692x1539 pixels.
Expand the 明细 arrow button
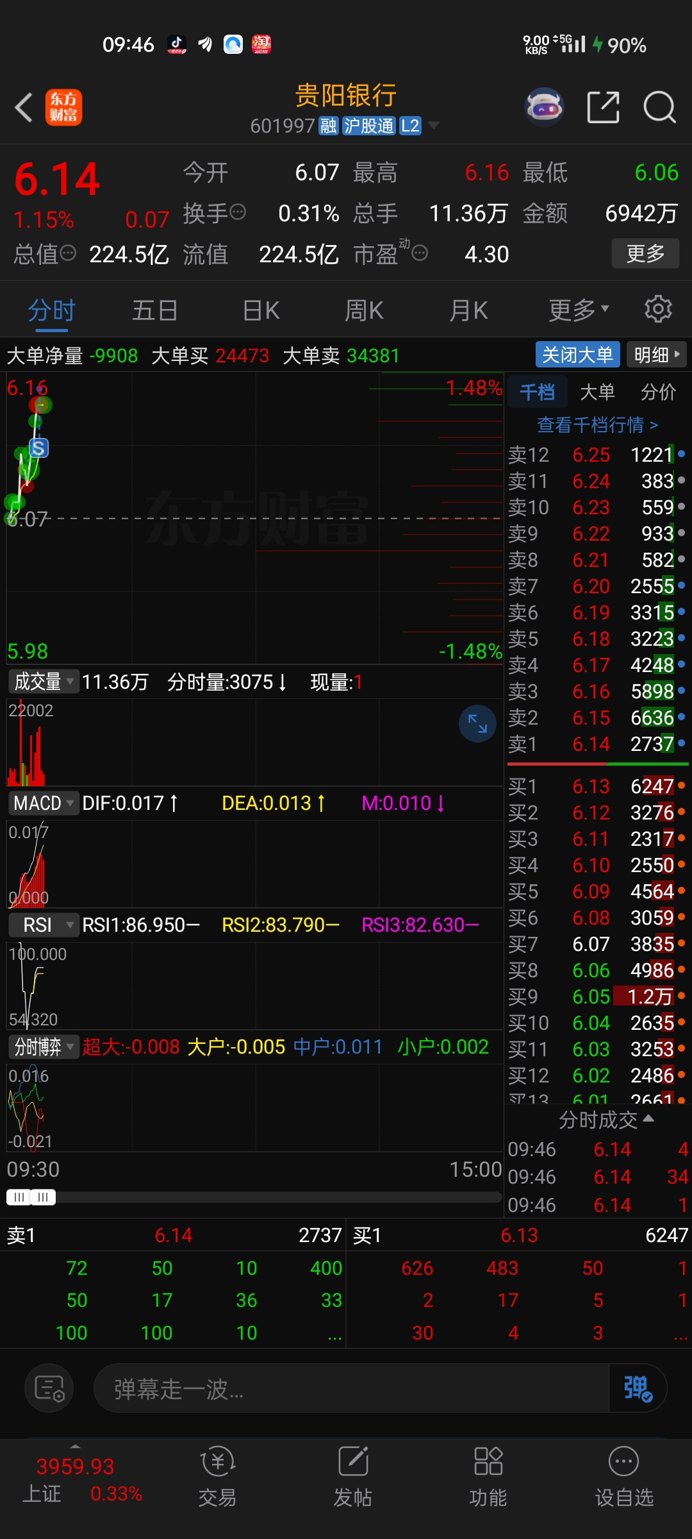[657, 355]
